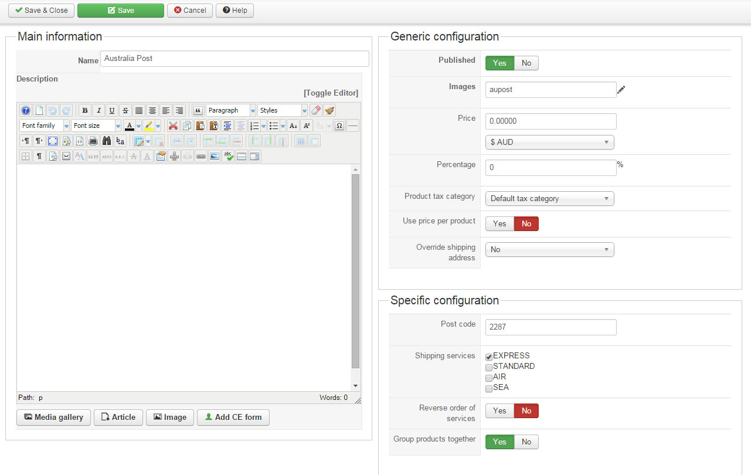This screenshot has height=475, width=751.
Task: Expand the highlight color picker arrow
Action: click(158, 125)
